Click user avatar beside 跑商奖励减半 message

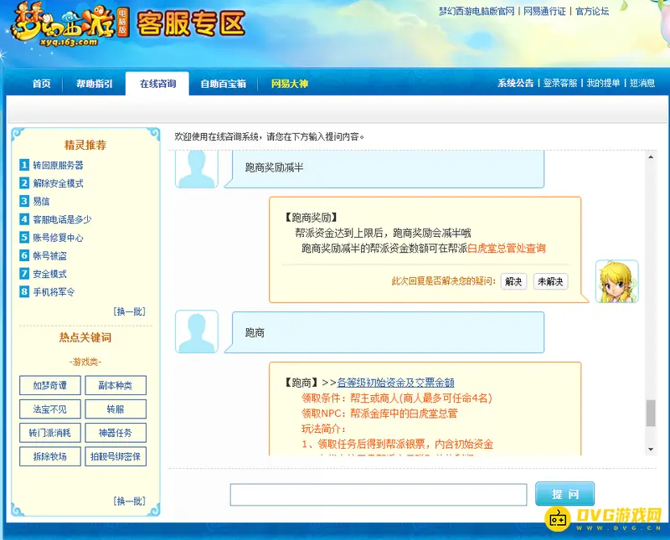(x=197, y=168)
